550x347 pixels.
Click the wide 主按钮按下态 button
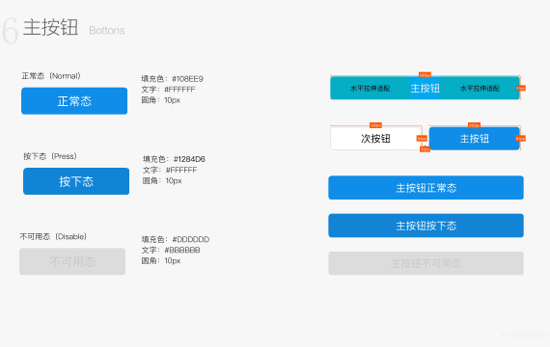click(x=426, y=226)
